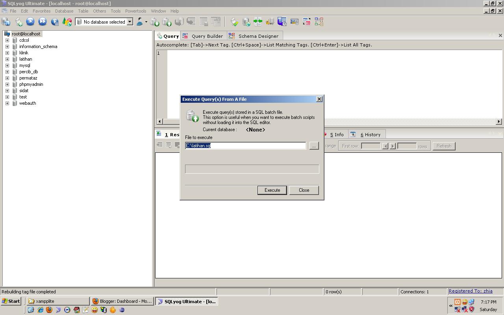Open the Scheduled Backup toolbar icon

[282, 22]
